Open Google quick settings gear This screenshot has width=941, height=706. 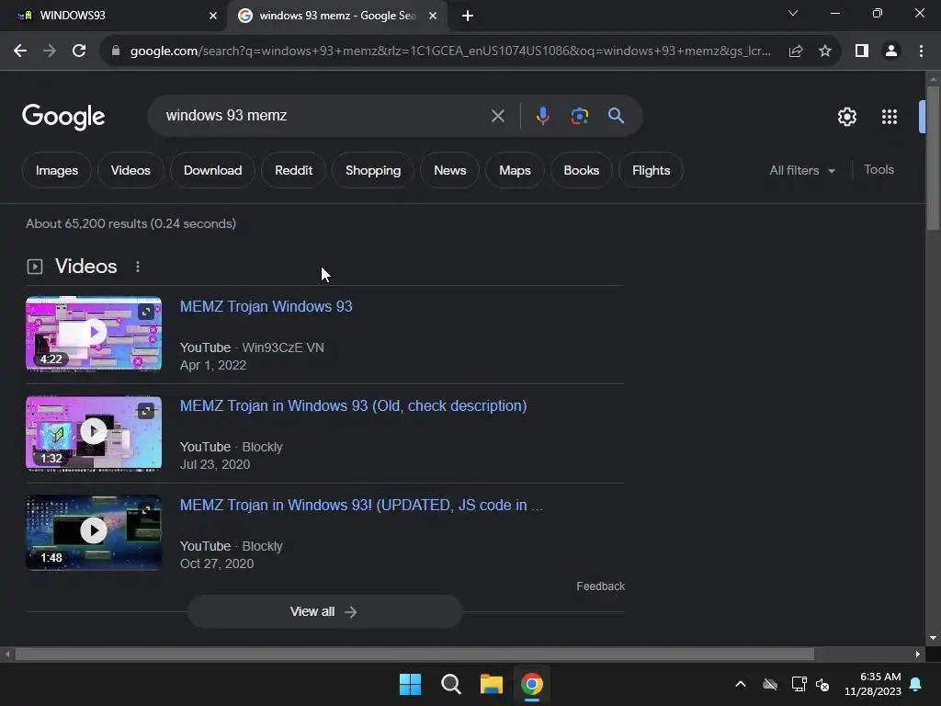pyautogui.click(x=846, y=117)
